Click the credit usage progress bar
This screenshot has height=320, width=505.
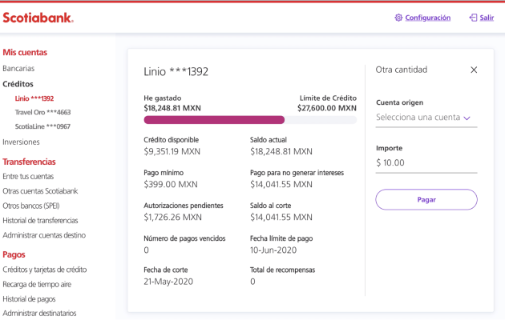250,120
